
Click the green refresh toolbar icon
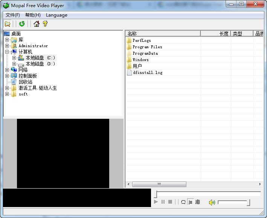[22, 24]
